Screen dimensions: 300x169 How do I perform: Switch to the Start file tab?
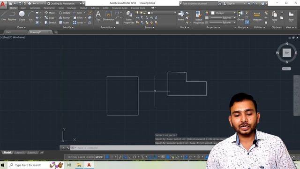tap(8, 32)
